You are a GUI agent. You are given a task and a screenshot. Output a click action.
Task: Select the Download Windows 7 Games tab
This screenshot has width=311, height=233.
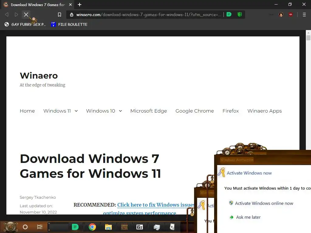(x=38, y=5)
